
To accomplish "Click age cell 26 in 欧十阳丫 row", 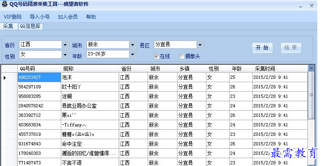I will click(x=241, y=87).
